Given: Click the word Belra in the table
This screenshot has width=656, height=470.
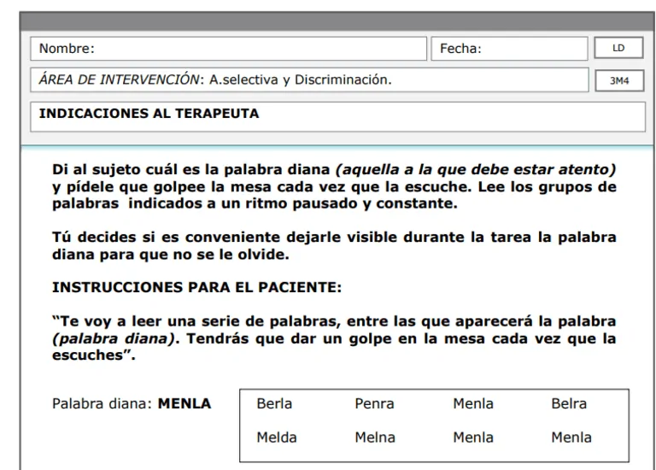Looking at the screenshot, I should click(x=569, y=403).
